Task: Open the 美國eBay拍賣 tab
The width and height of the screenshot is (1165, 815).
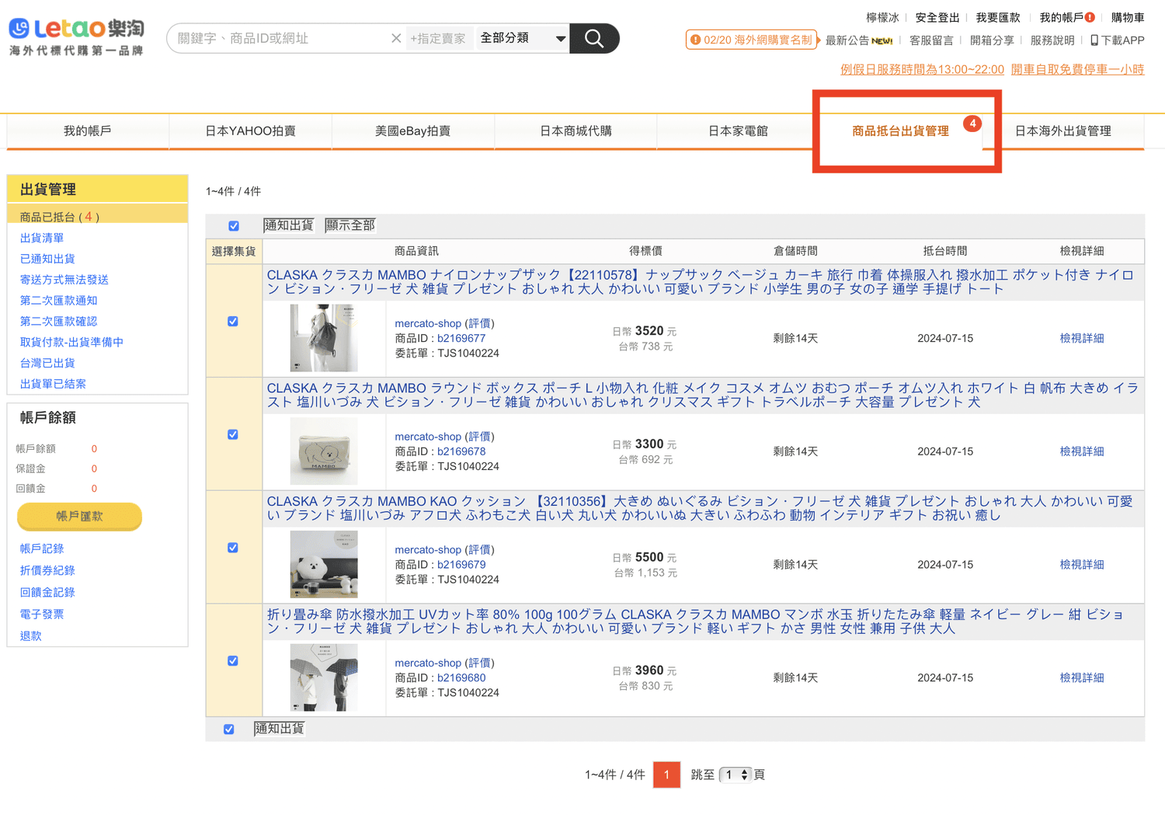Action: click(x=413, y=131)
